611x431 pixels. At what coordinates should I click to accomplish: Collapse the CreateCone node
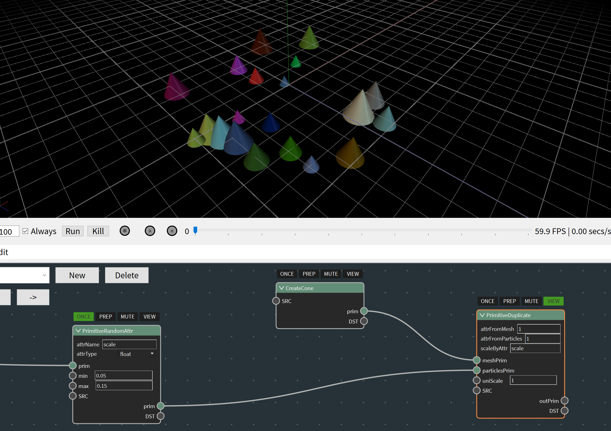coord(282,288)
